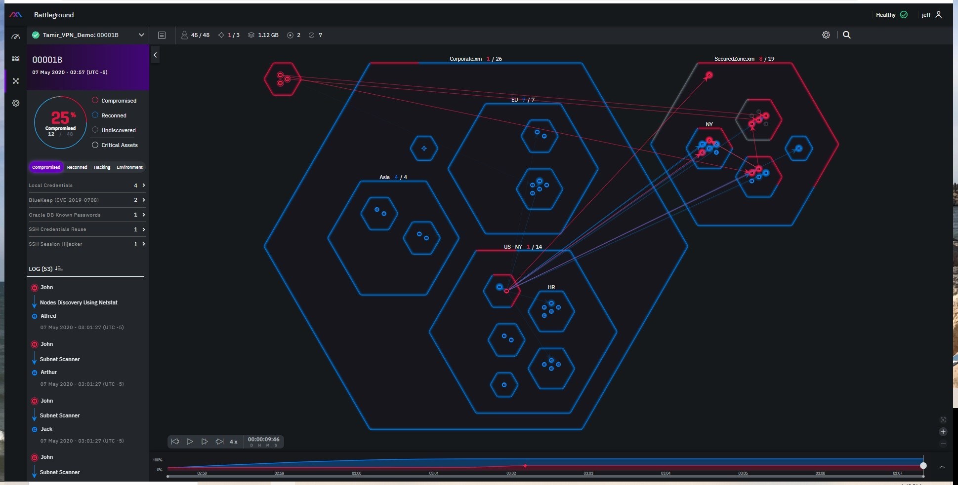The height and width of the screenshot is (485, 958).
Task: Toggle the Reconned legend filter
Action: (95, 115)
